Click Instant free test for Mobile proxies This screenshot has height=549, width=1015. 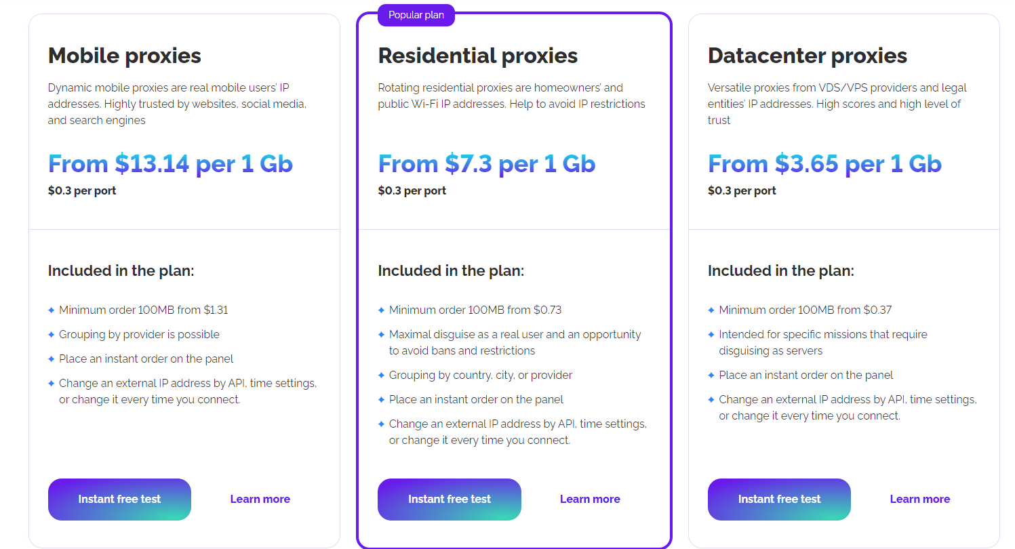coord(119,500)
